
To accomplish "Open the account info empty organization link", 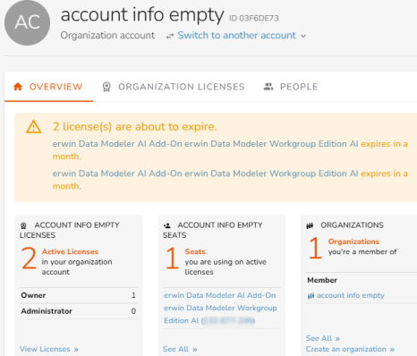I will click(351, 295).
